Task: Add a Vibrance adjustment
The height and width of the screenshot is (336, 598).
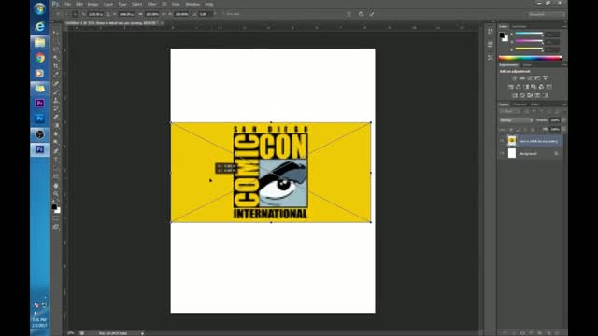Action: point(546,78)
